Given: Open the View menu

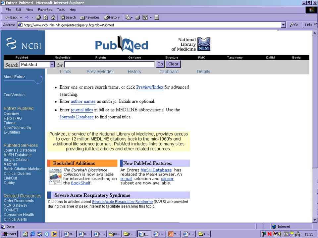Looking at the screenshot, I should pos(29,10).
